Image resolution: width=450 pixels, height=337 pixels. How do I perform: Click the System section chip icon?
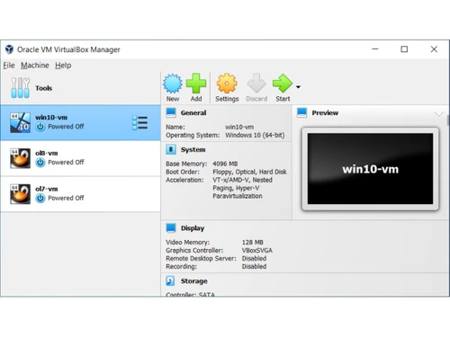(171, 149)
